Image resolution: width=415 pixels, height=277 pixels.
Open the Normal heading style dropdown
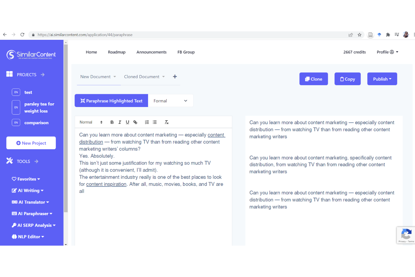(91, 122)
